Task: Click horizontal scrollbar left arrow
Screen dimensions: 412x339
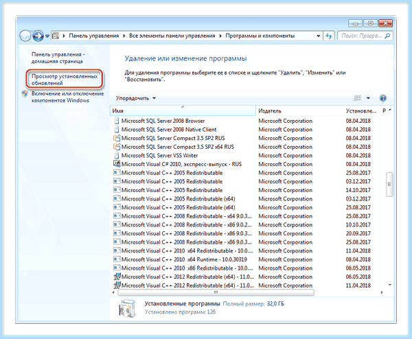Action: click(113, 292)
